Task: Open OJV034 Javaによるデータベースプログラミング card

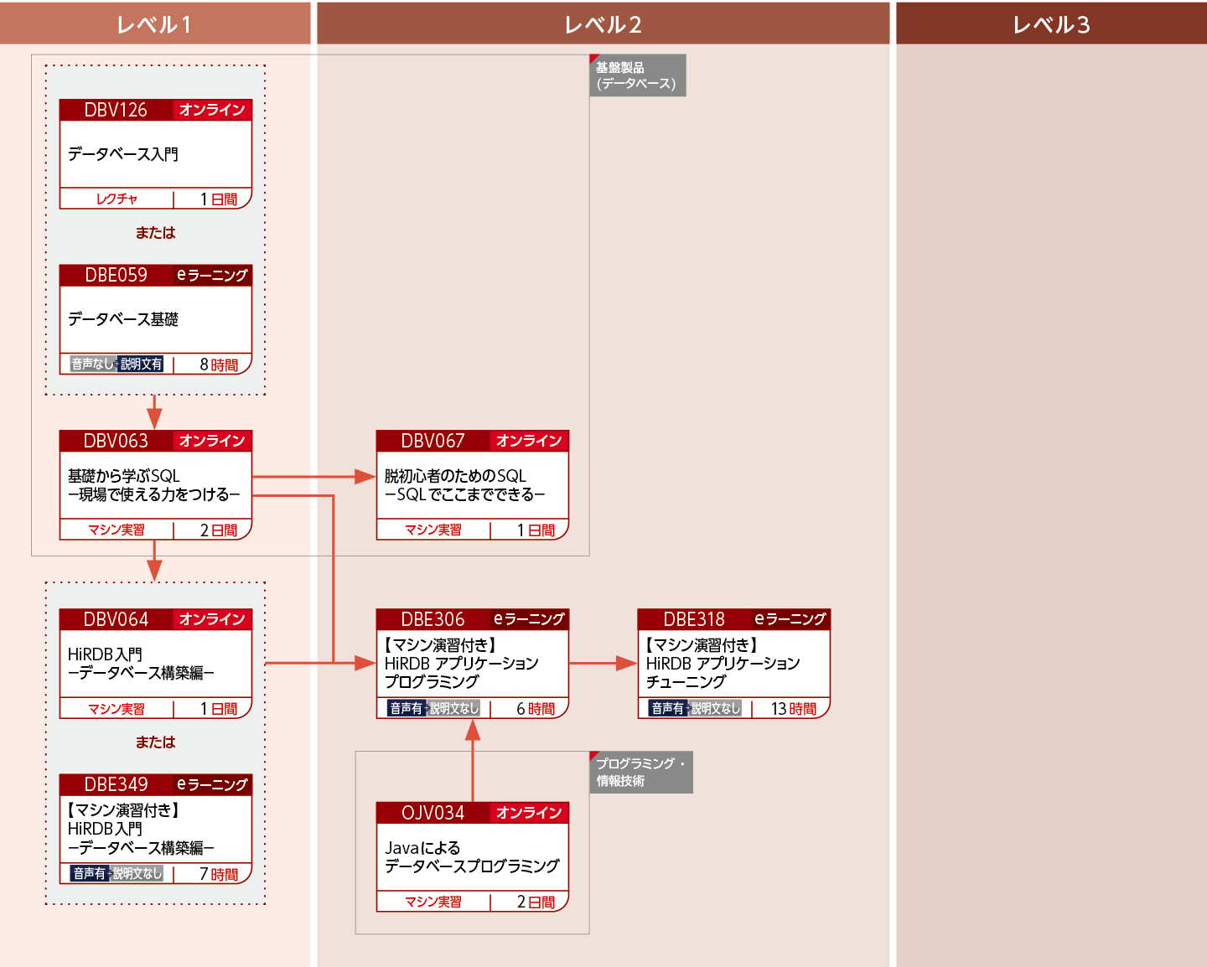Action: point(472,856)
